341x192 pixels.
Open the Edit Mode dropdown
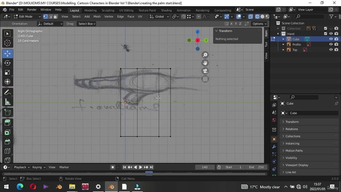tap(27, 17)
